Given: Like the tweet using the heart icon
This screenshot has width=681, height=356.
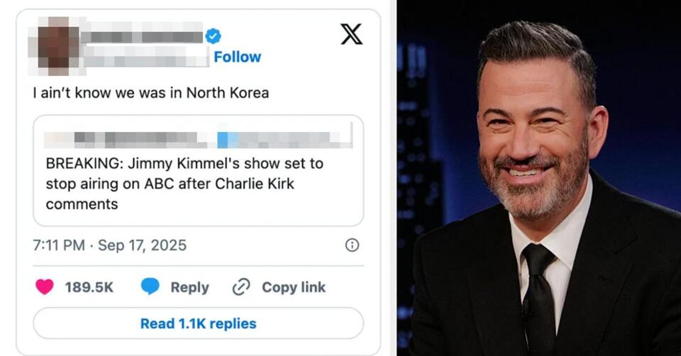Looking at the screenshot, I should [44, 287].
